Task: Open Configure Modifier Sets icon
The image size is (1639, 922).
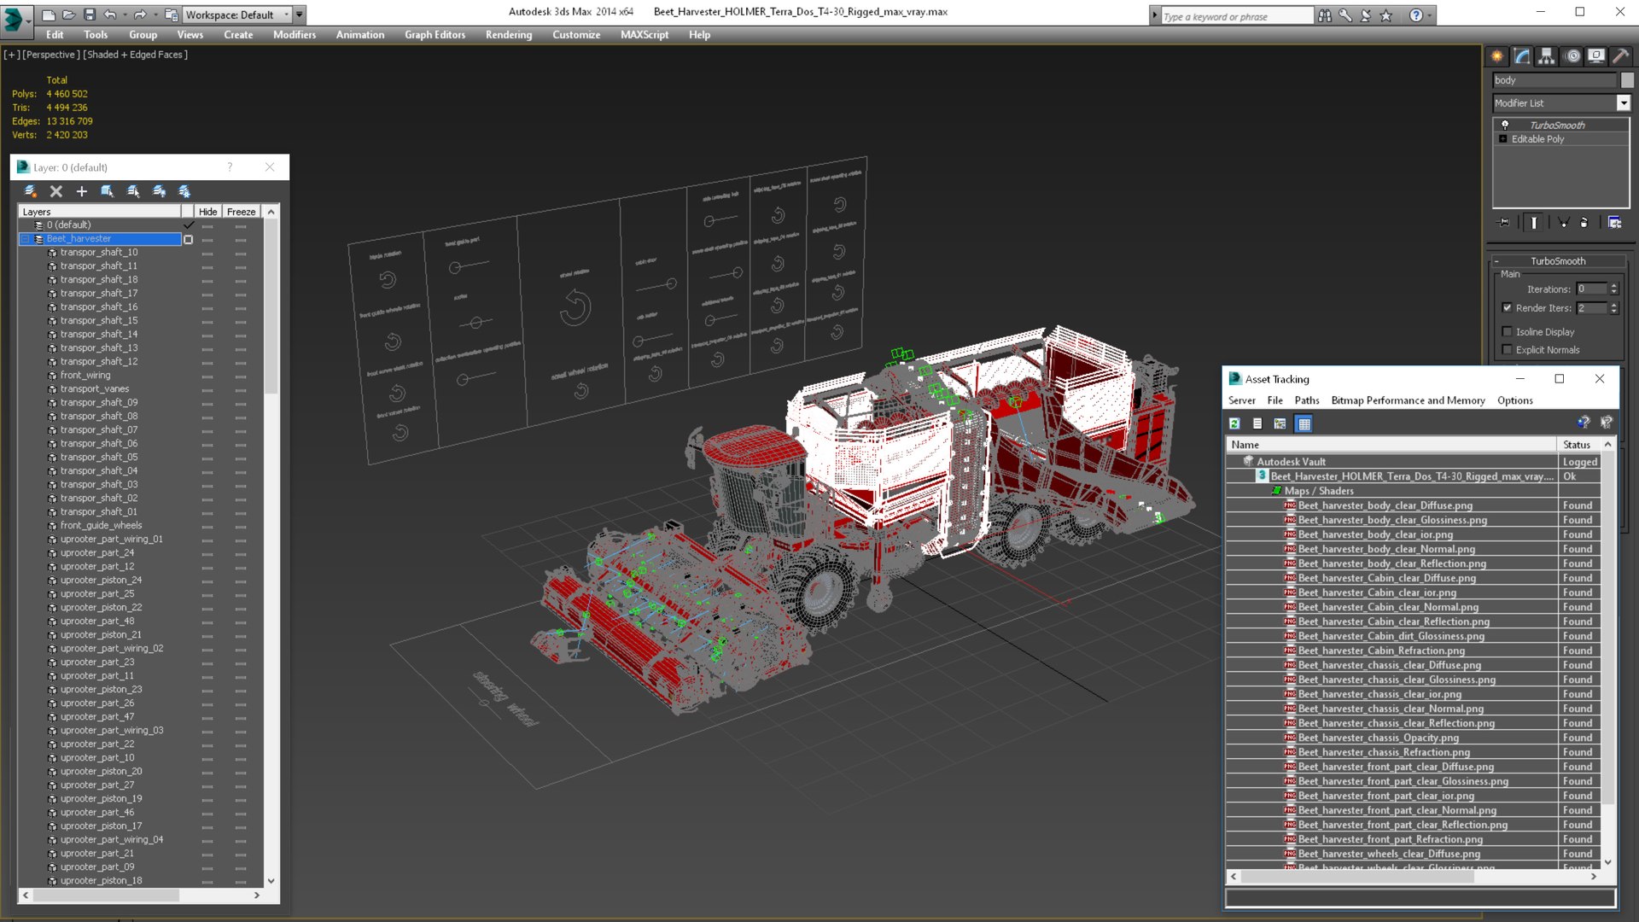Action: [x=1614, y=223]
